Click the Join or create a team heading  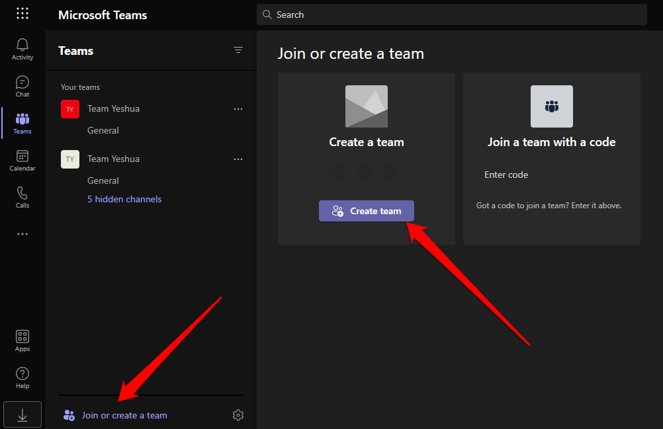[x=351, y=54]
